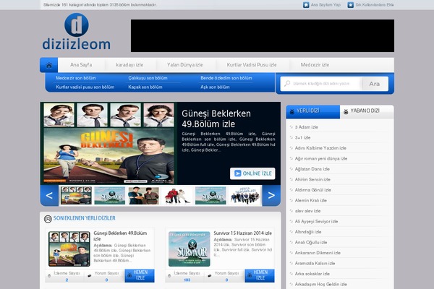The width and height of the screenshot is (434, 289).
Task: Open Medcezir izle menu item
Action: [315, 65]
